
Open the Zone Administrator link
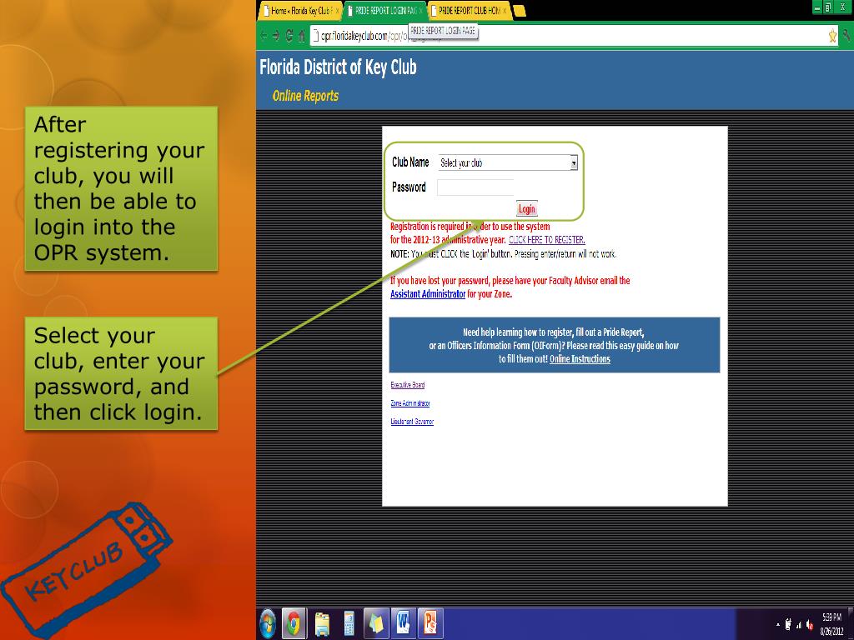click(410, 403)
